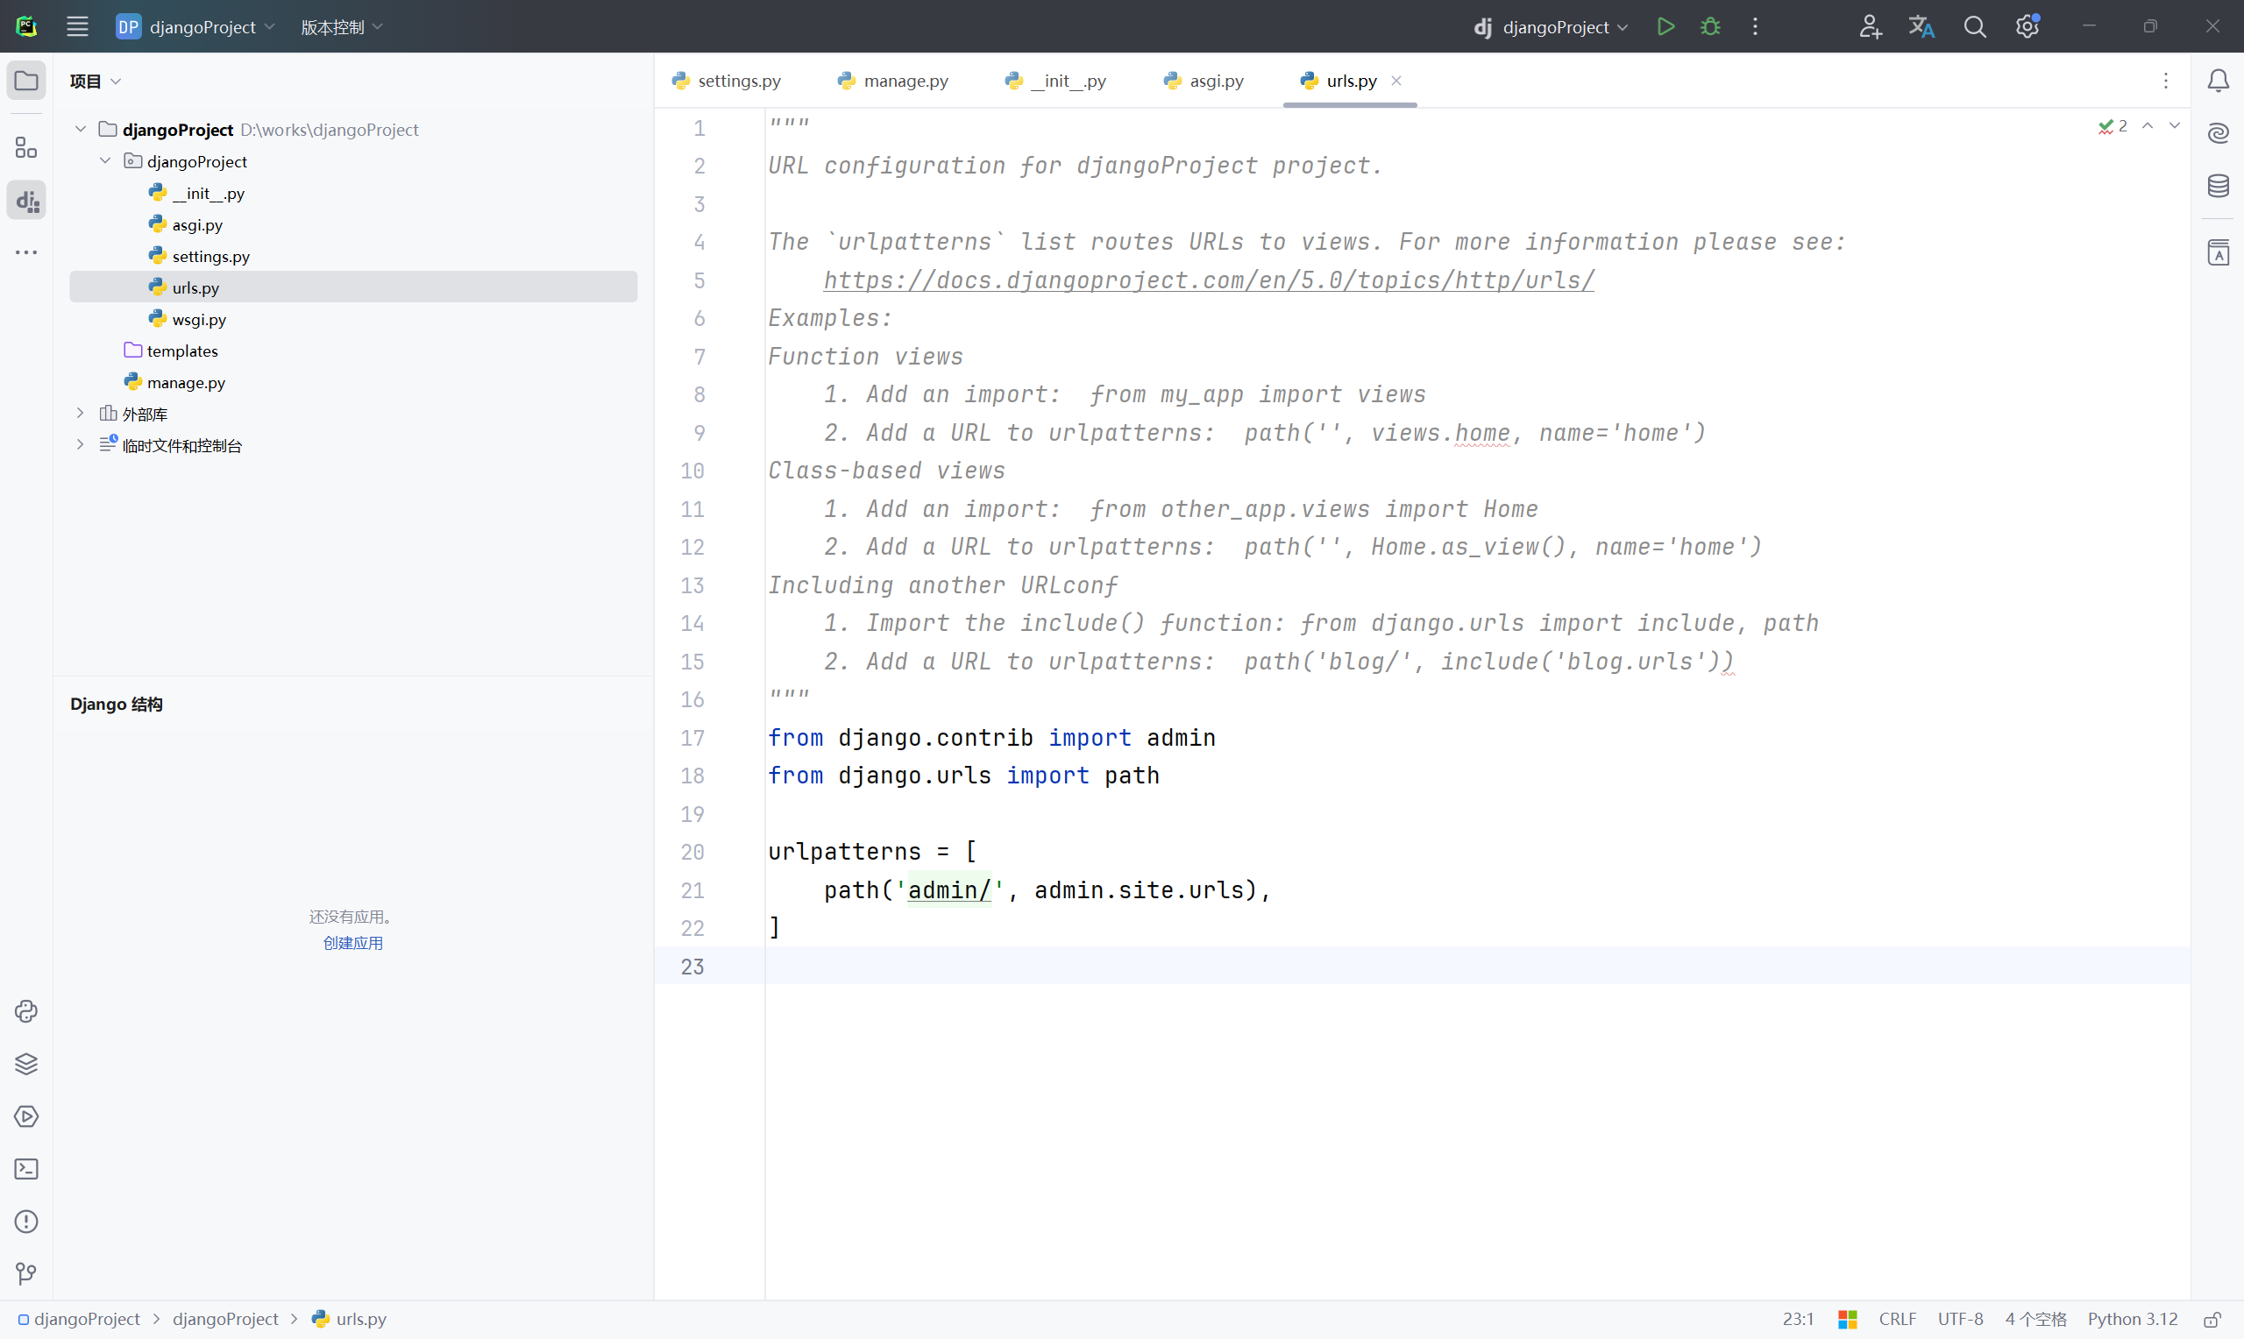The height and width of the screenshot is (1339, 2244).
Task: Open the 项目 view selector dropdown
Action: (x=96, y=81)
